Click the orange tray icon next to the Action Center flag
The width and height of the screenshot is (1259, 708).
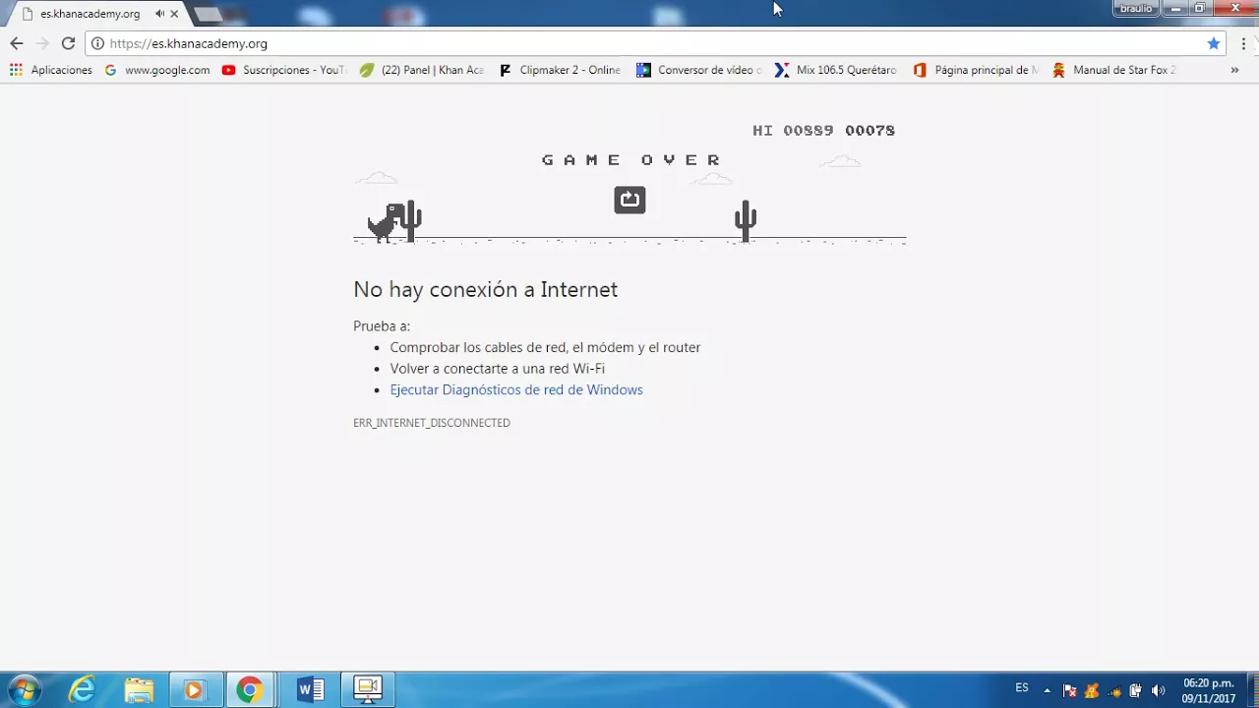pos(1091,690)
